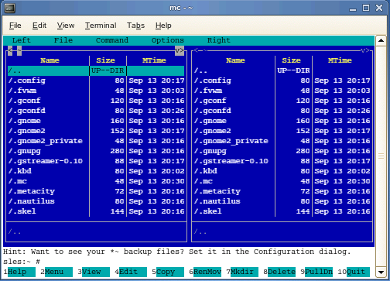Select /.gstreamer-0.10 in the left panel

[x=96, y=161]
